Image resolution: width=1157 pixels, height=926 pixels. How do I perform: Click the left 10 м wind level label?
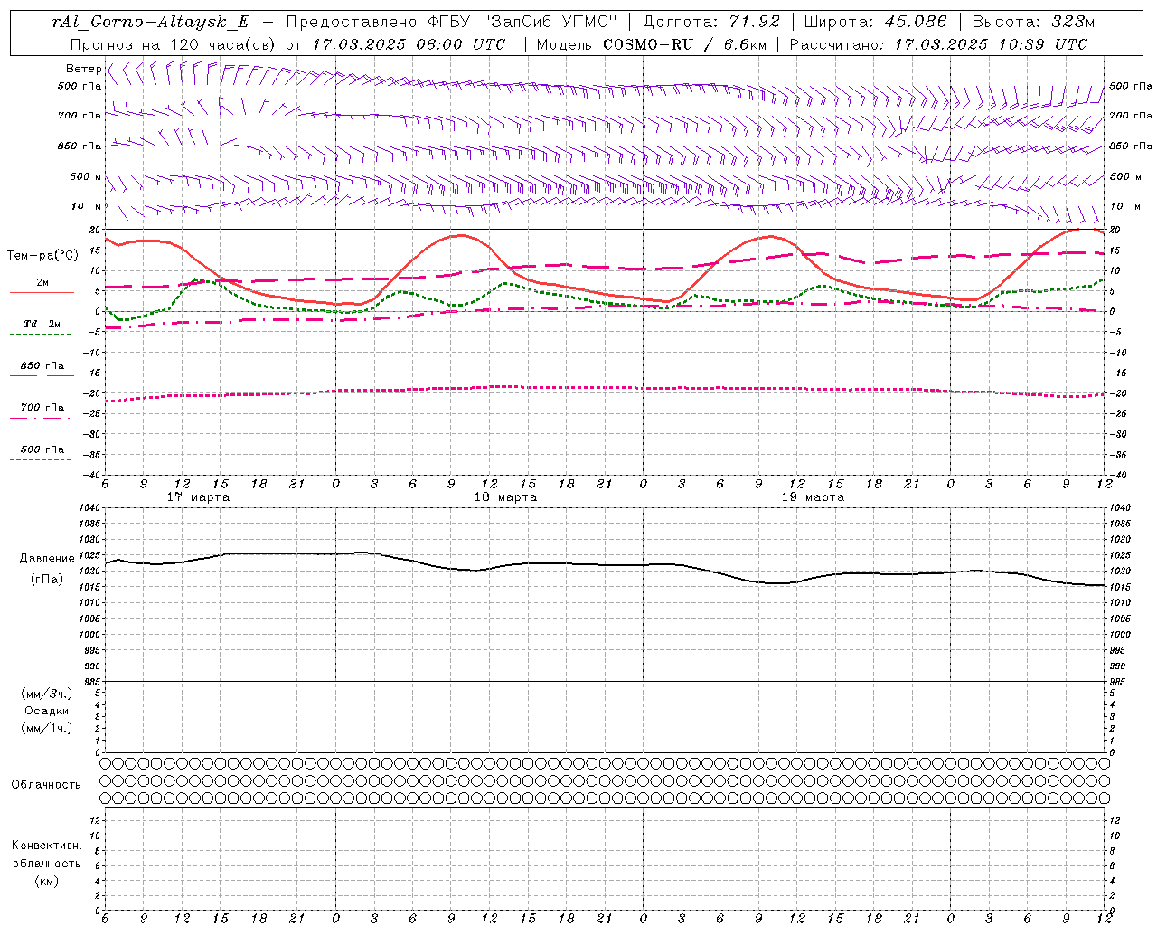[x=86, y=206]
